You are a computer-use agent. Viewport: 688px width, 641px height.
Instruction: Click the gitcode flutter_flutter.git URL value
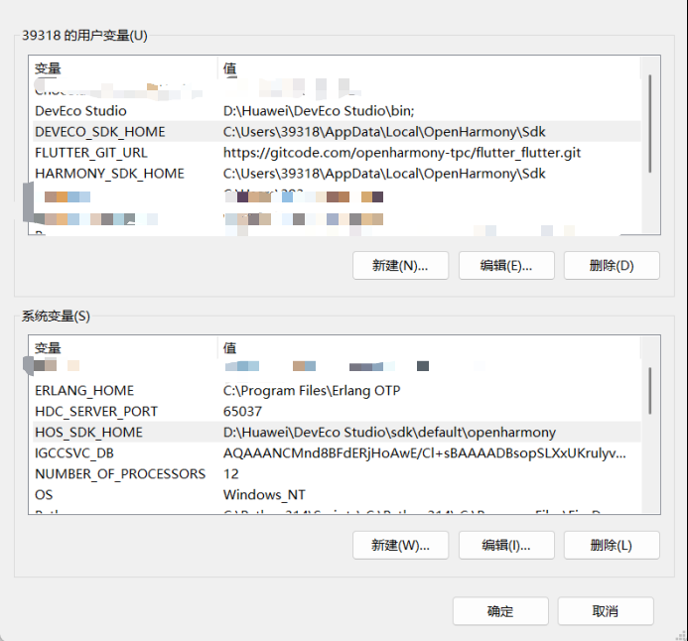click(x=402, y=153)
